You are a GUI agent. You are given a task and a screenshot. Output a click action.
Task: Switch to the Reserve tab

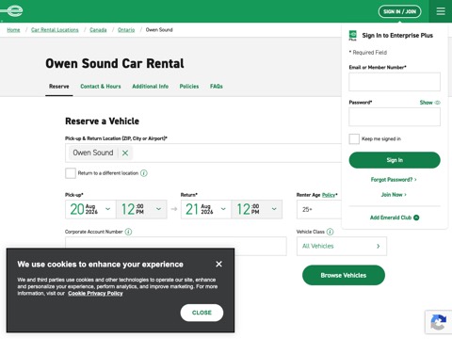59,87
